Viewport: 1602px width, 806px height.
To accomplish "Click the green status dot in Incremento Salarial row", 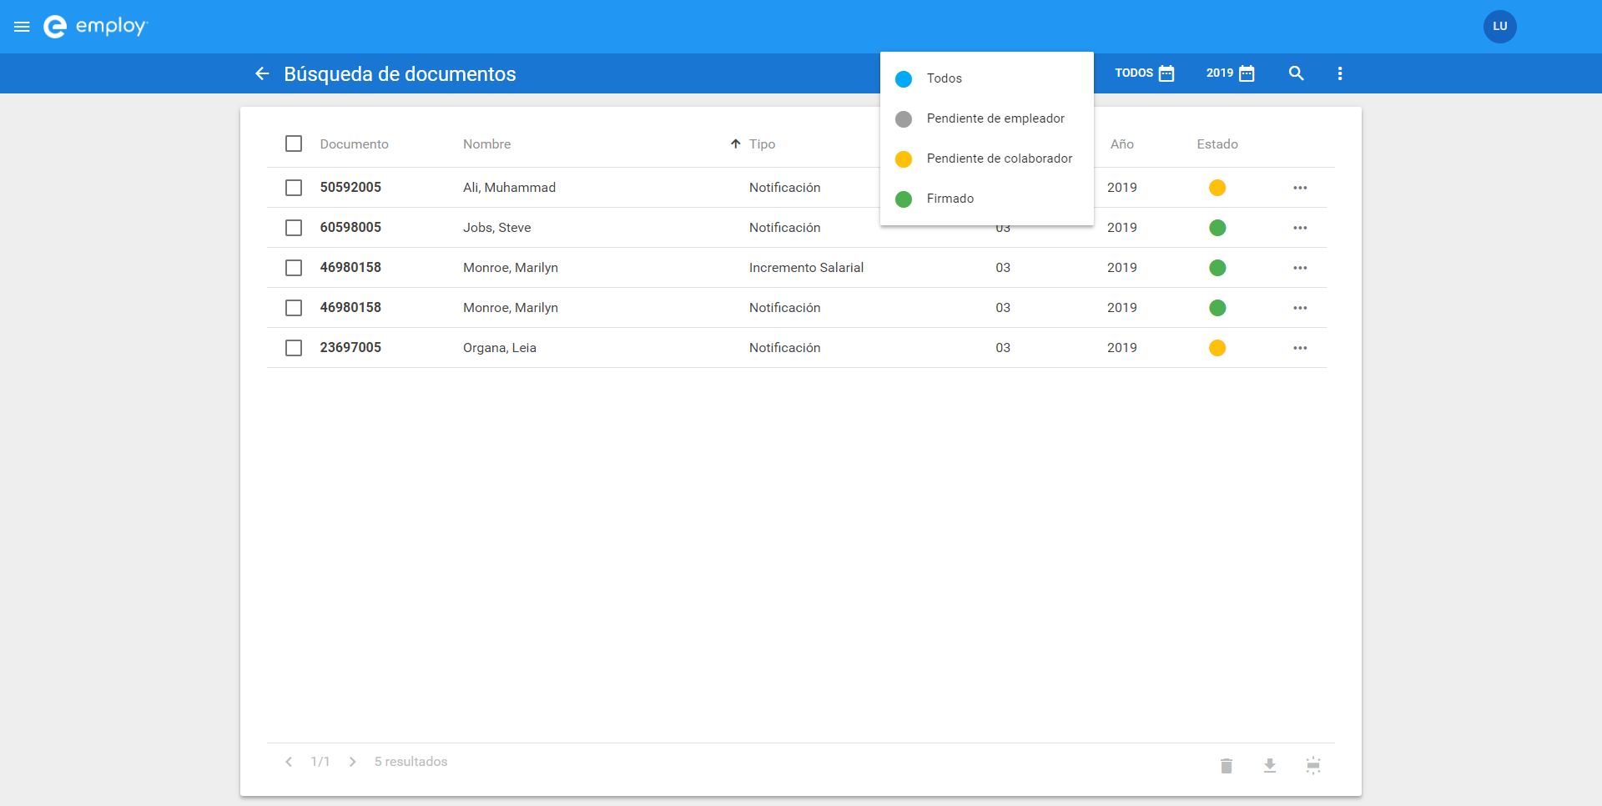I will tap(1217, 268).
